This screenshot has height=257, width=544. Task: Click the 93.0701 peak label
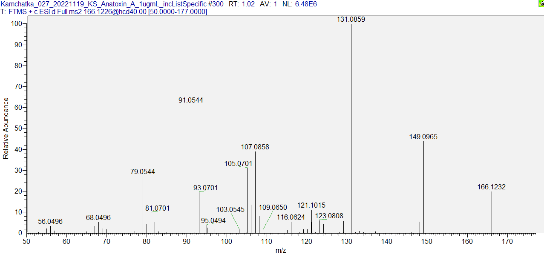pyautogui.click(x=205, y=188)
